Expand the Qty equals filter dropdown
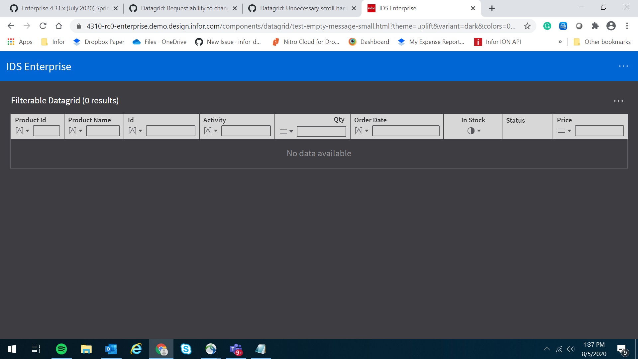Screen dimensions: 638x359 286,131
